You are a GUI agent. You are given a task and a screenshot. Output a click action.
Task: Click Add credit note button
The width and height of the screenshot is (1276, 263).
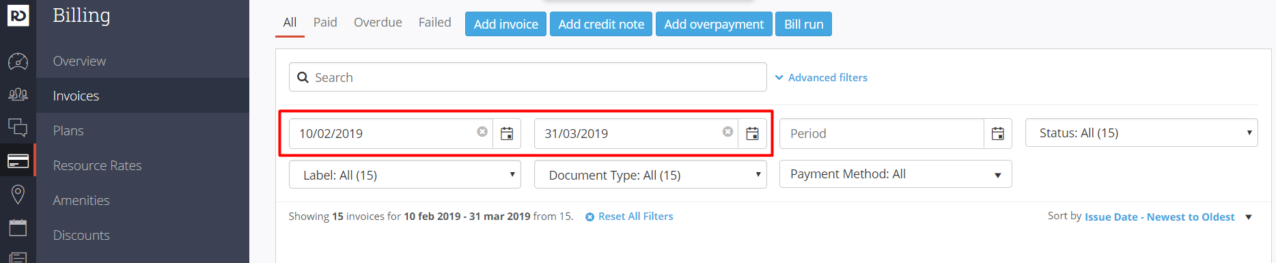[601, 24]
